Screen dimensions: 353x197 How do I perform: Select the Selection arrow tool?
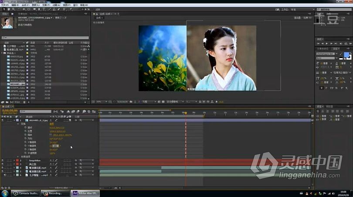(4, 9)
